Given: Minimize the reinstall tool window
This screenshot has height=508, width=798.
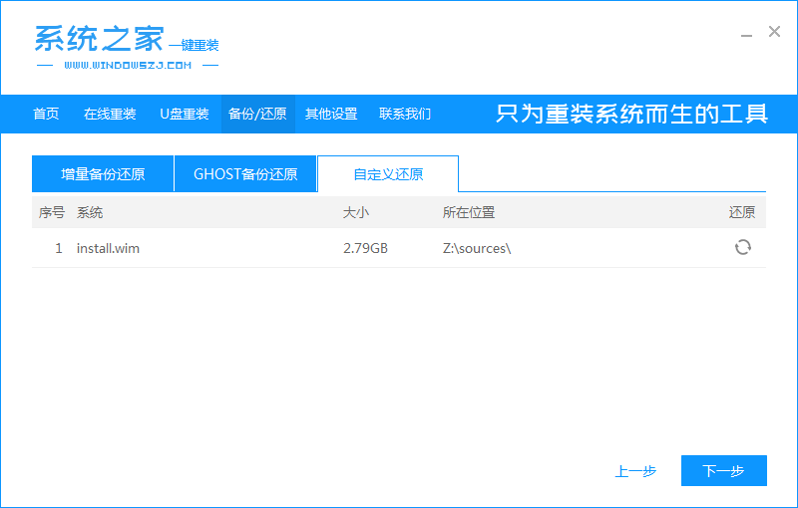Looking at the screenshot, I should coord(747,33).
